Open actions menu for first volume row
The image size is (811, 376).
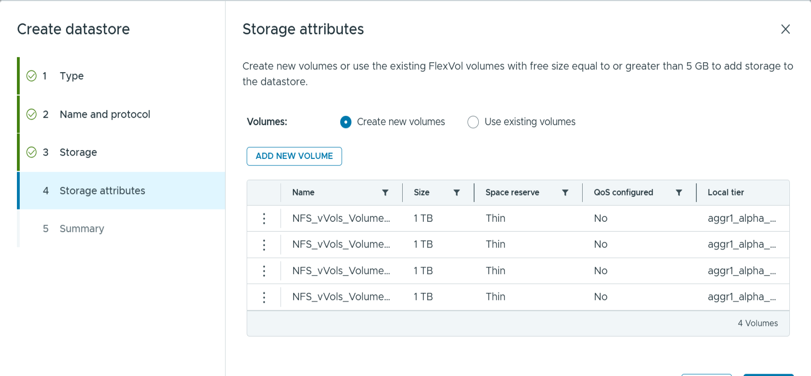pyautogui.click(x=264, y=218)
